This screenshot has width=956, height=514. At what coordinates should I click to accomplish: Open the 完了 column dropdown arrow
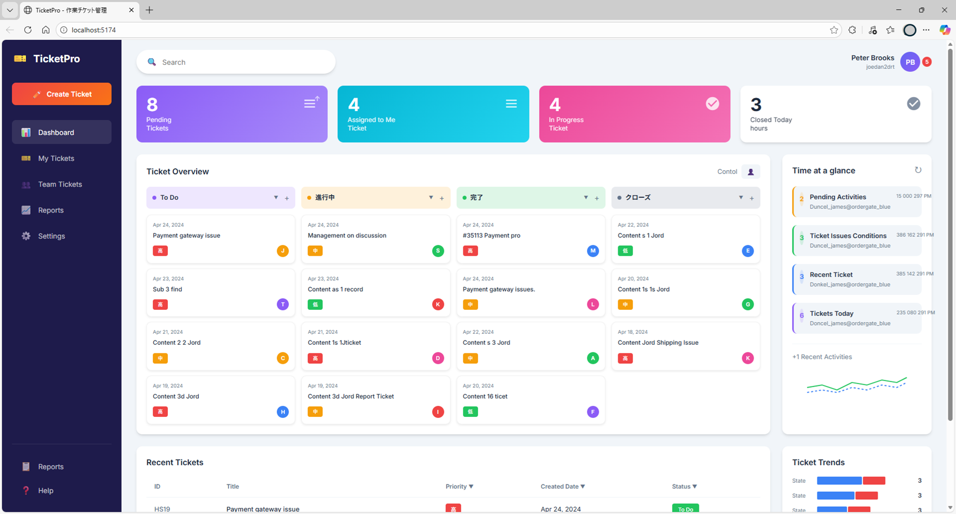[586, 197]
